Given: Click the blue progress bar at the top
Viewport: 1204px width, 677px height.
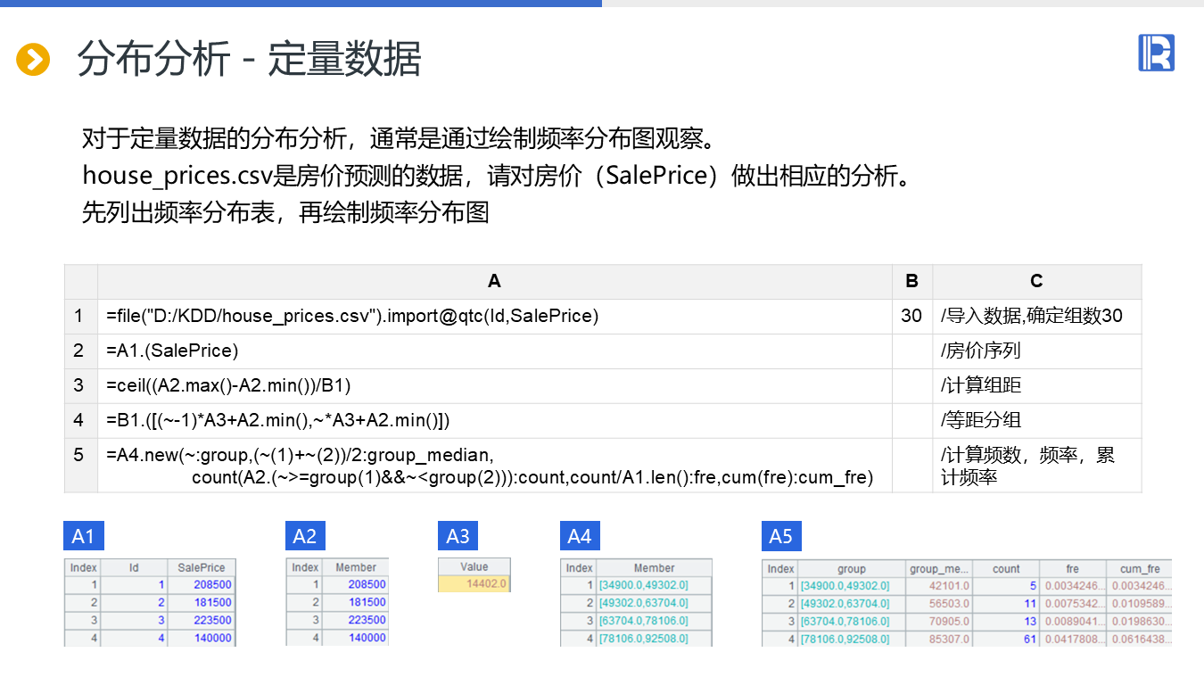Looking at the screenshot, I should tap(301, 4).
